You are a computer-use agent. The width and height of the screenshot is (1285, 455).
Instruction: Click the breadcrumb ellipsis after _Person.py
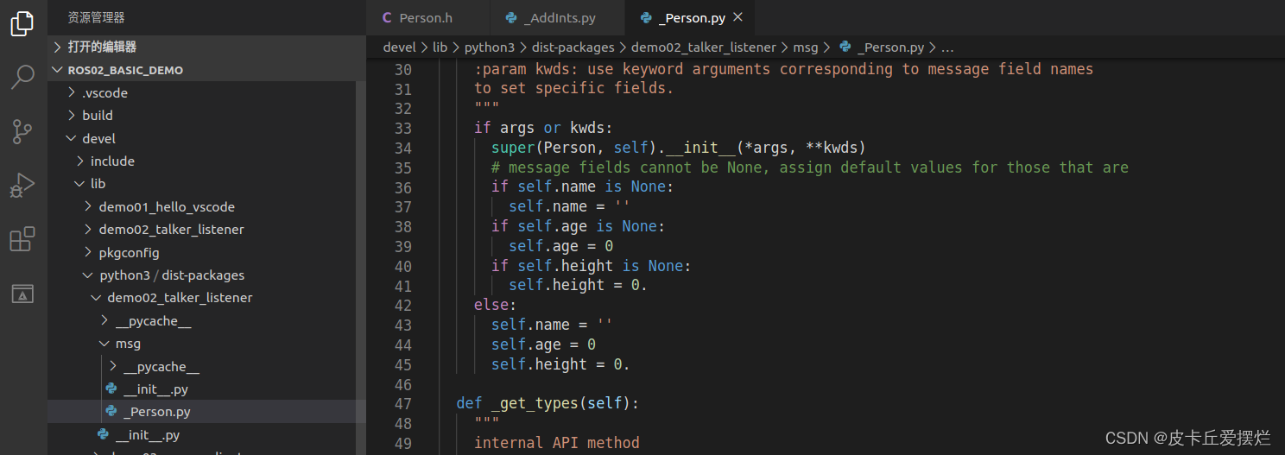[947, 47]
